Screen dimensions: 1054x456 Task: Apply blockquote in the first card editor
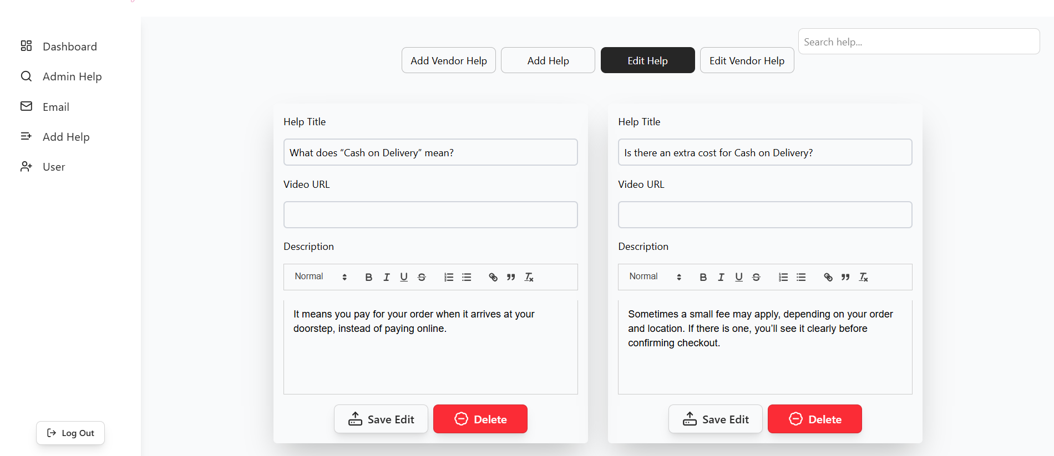pyautogui.click(x=511, y=277)
